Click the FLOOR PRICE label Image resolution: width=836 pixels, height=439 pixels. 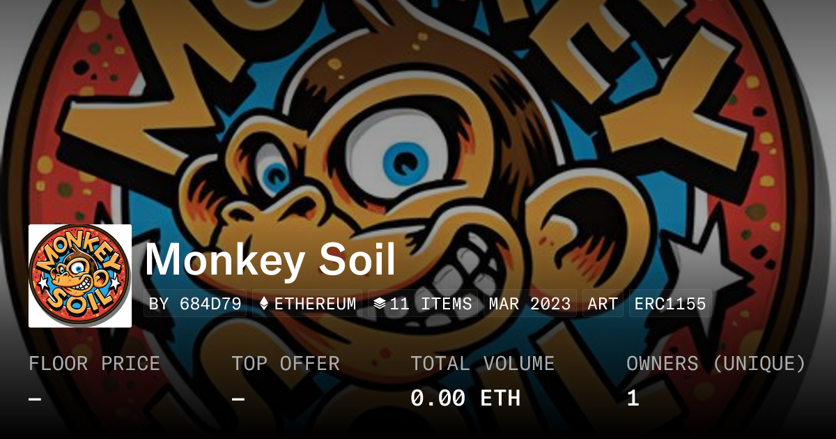click(x=94, y=363)
